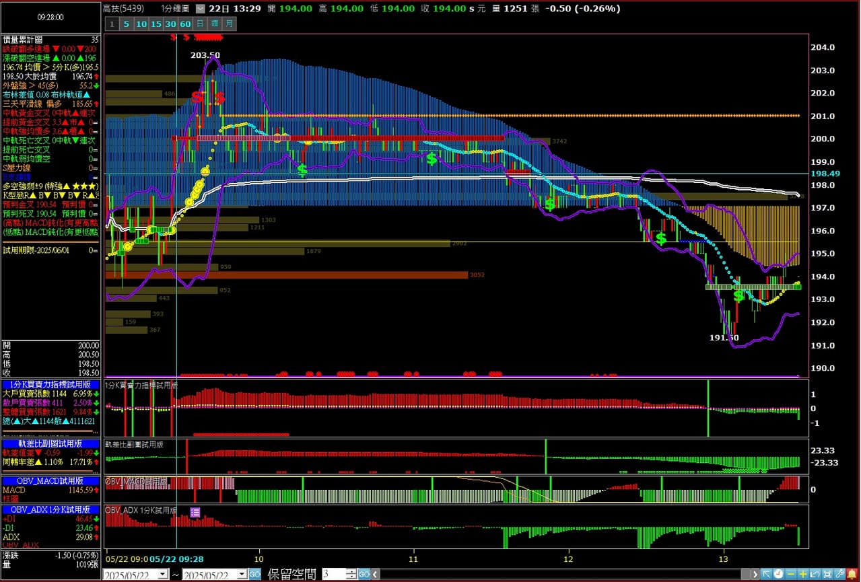This screenshot has width=861, height=582.
Task: Open the start date dropdown picker
Action: coord(162,575)
